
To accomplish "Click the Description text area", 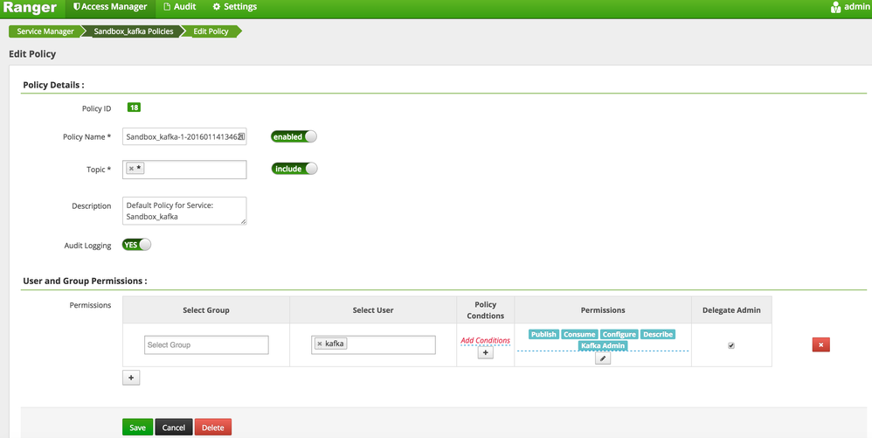I will pyautogui.click(x=184, y=211).
